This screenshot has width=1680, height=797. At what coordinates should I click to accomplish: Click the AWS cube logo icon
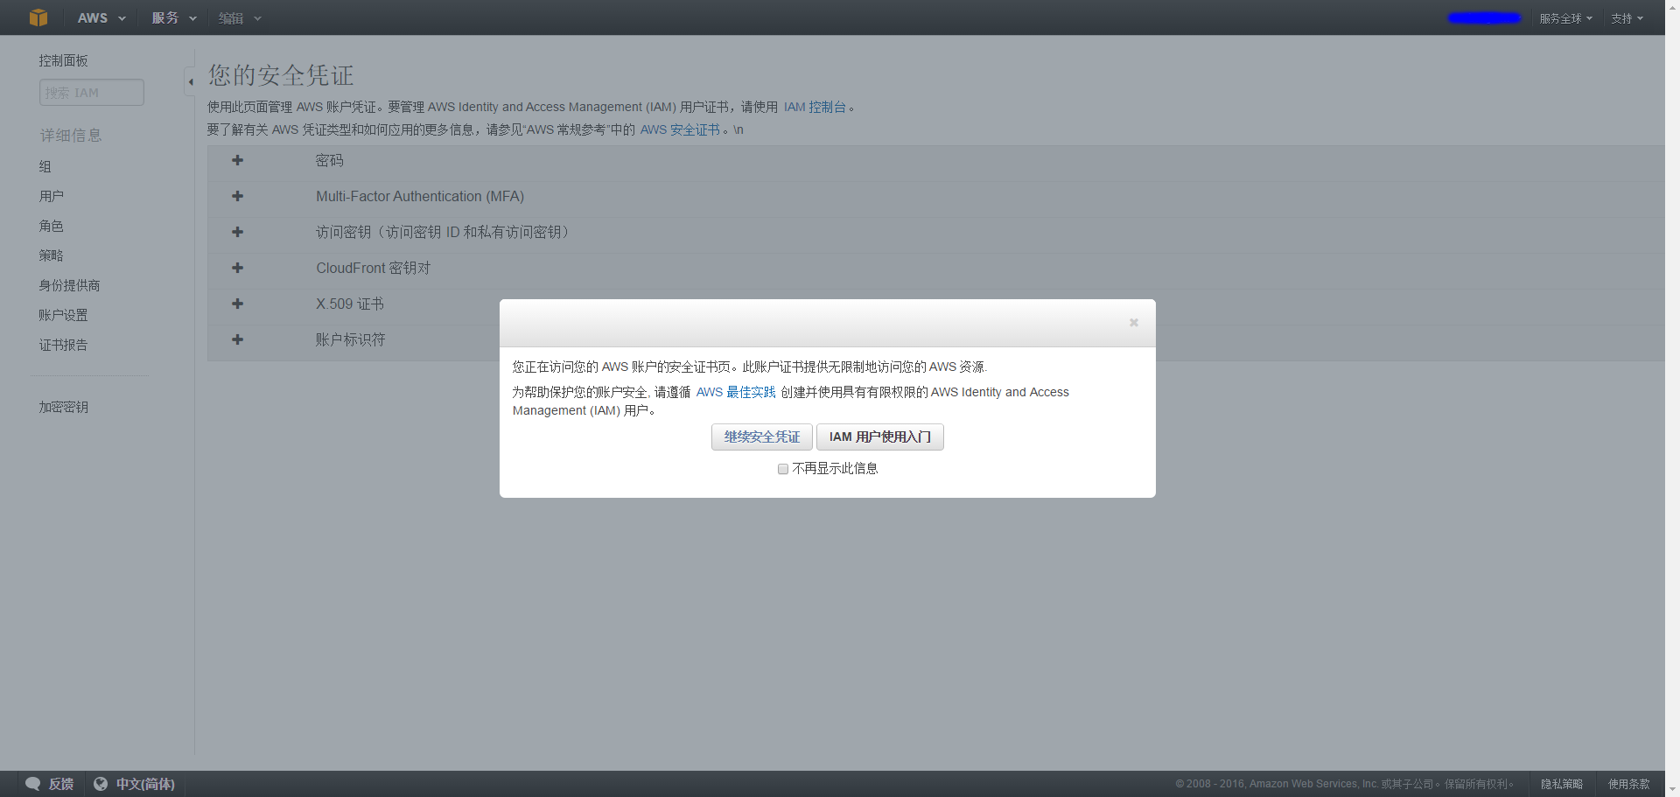click(x=38, y=17)
